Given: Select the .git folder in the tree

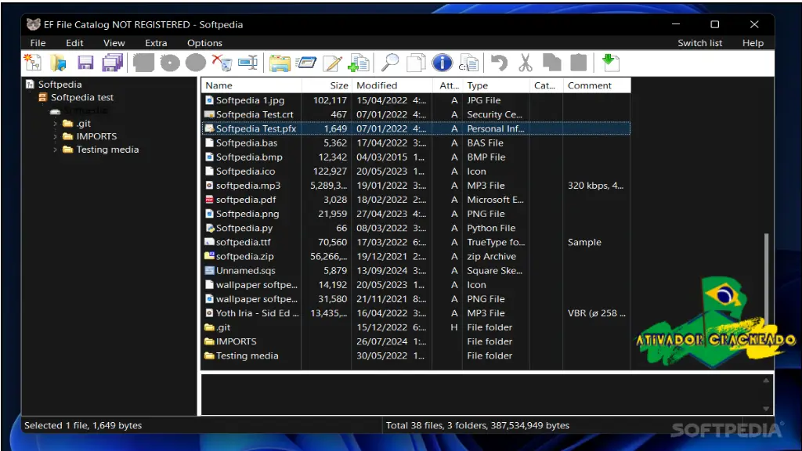Looking at the screenshot, I should pyautogui.click(x=83, y=123).
